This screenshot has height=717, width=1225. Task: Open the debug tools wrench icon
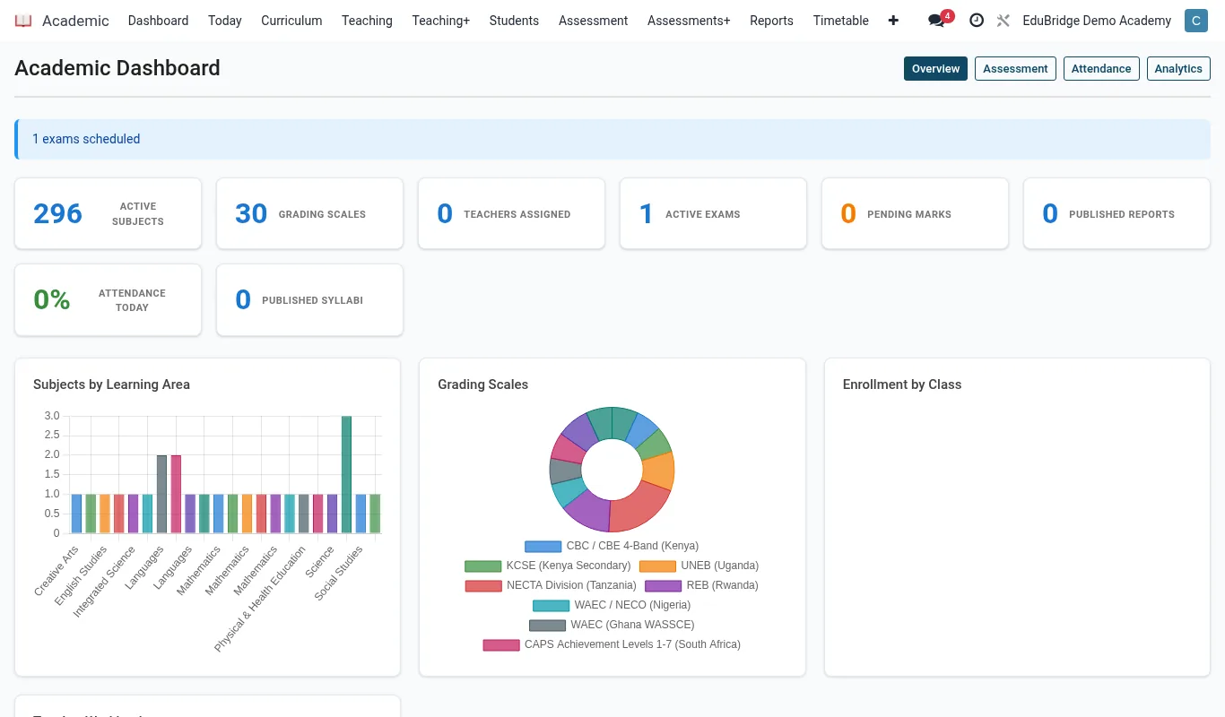coord(1003,21)
